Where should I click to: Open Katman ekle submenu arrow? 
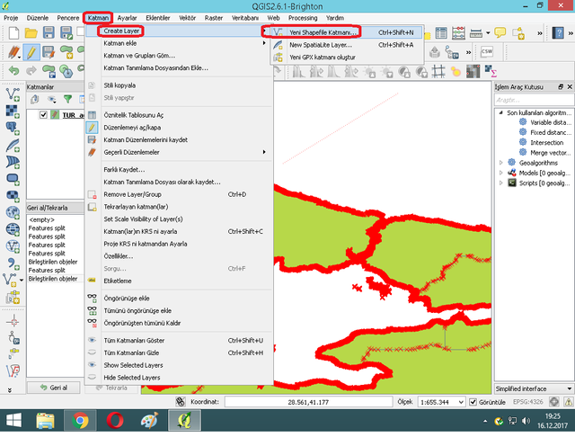pyautogui.click(x=264, y=43)
